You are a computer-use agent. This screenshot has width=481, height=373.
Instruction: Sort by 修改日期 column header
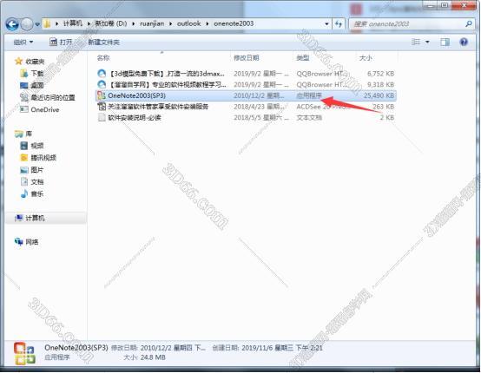click(x=247, y=57)
